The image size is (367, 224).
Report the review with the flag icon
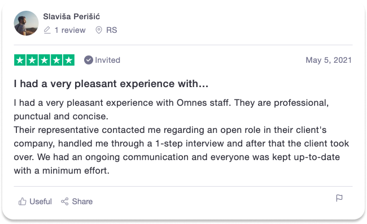point(339,198)
